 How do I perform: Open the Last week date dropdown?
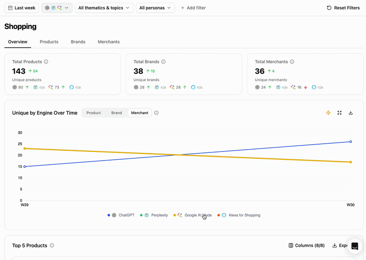[22, 8]
